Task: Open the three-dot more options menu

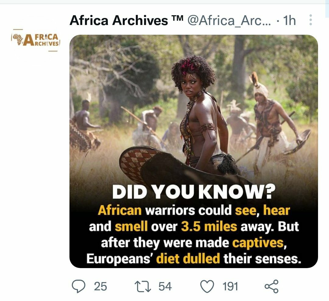Action: [310, 20]
